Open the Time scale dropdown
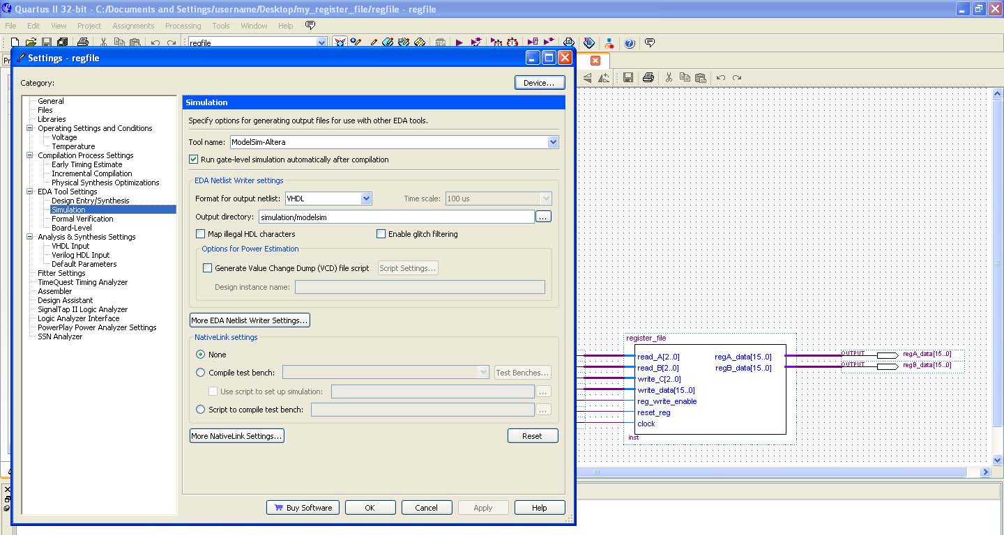Screen dimensions: 1004x535 click(546, 199)
